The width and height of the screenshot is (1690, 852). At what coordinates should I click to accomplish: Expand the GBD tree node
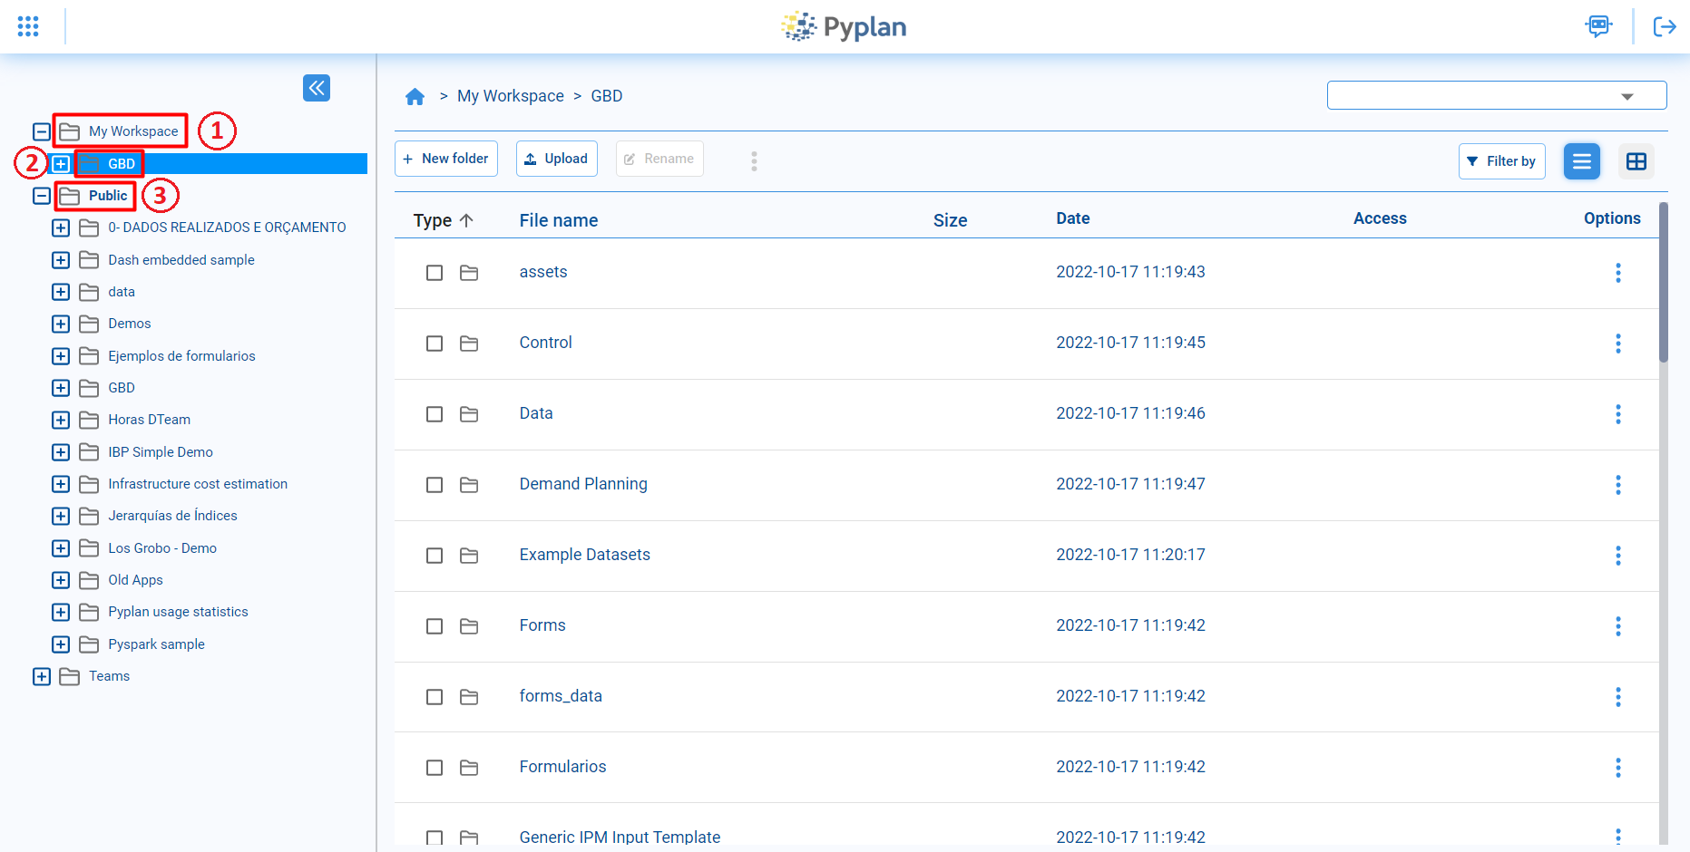pyautogui.click(x=60, y=164)
